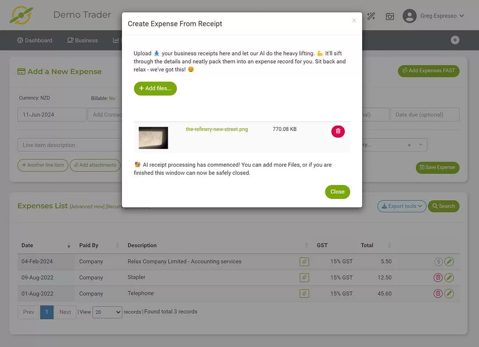
Task: Open the Business menu
Action: [x=82, y=40]
